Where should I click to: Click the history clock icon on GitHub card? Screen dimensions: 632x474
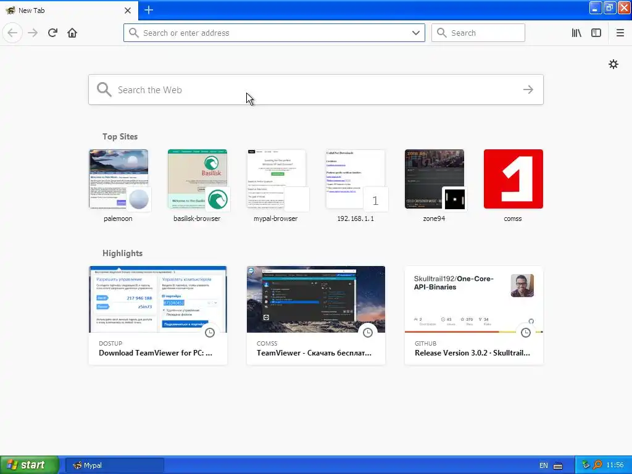(x=526, y=333)
